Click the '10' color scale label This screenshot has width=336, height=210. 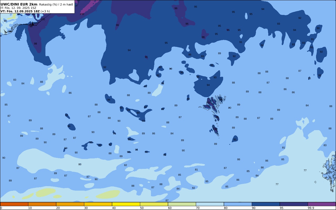point(30,208)
